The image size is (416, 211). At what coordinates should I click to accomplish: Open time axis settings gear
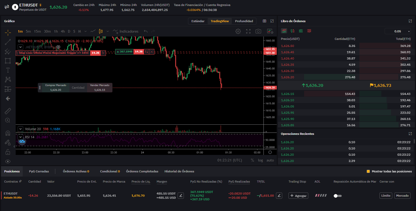coord(270,152)
